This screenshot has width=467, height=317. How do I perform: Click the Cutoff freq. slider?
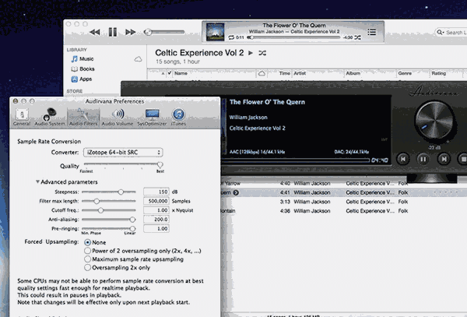point(109,210)
